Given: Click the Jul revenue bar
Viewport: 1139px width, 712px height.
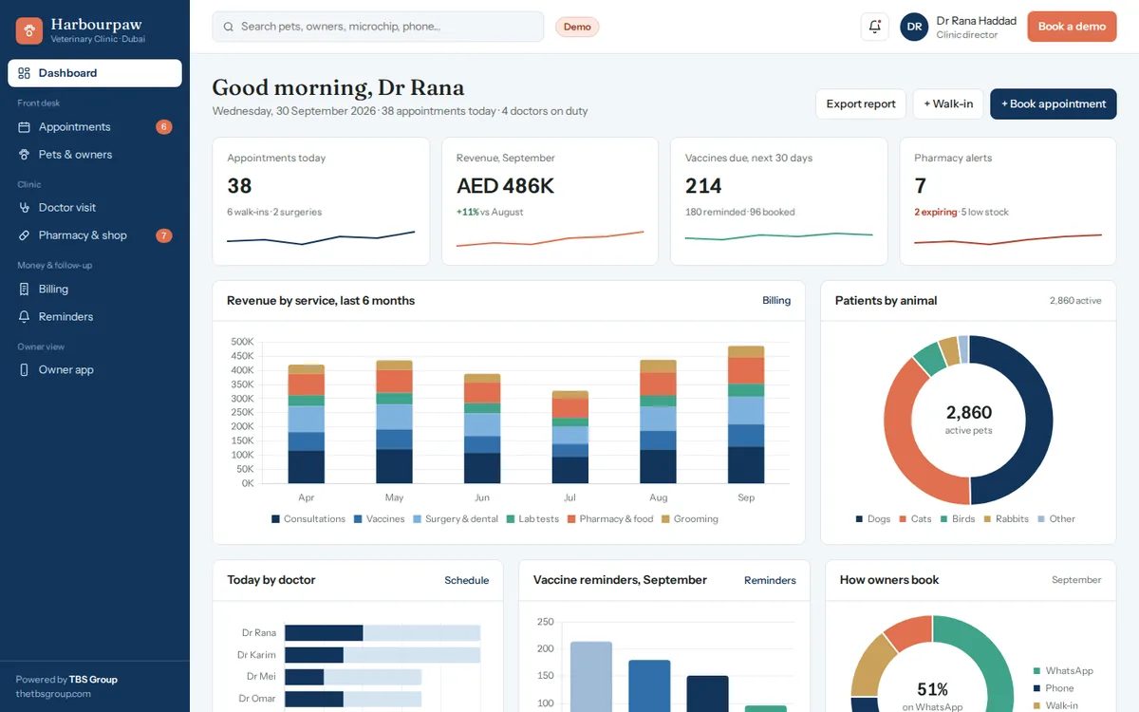Looking at the screenshot, I should (x=570, y=437).
